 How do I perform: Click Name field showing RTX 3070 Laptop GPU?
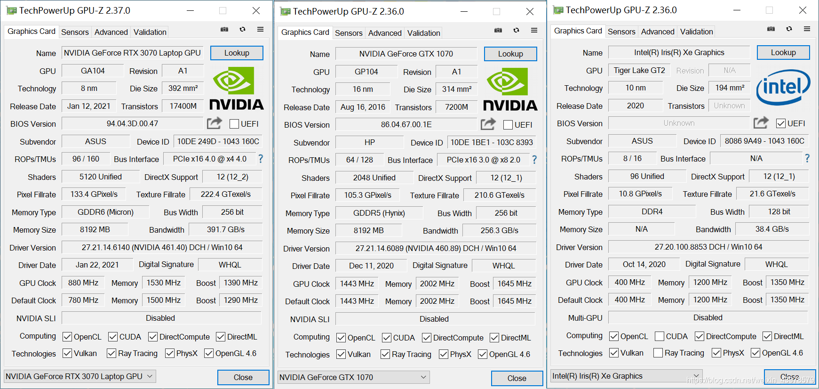click(x=133, y=53)
